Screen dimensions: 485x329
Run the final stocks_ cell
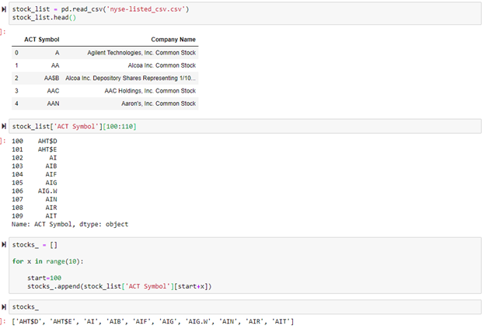5,306
